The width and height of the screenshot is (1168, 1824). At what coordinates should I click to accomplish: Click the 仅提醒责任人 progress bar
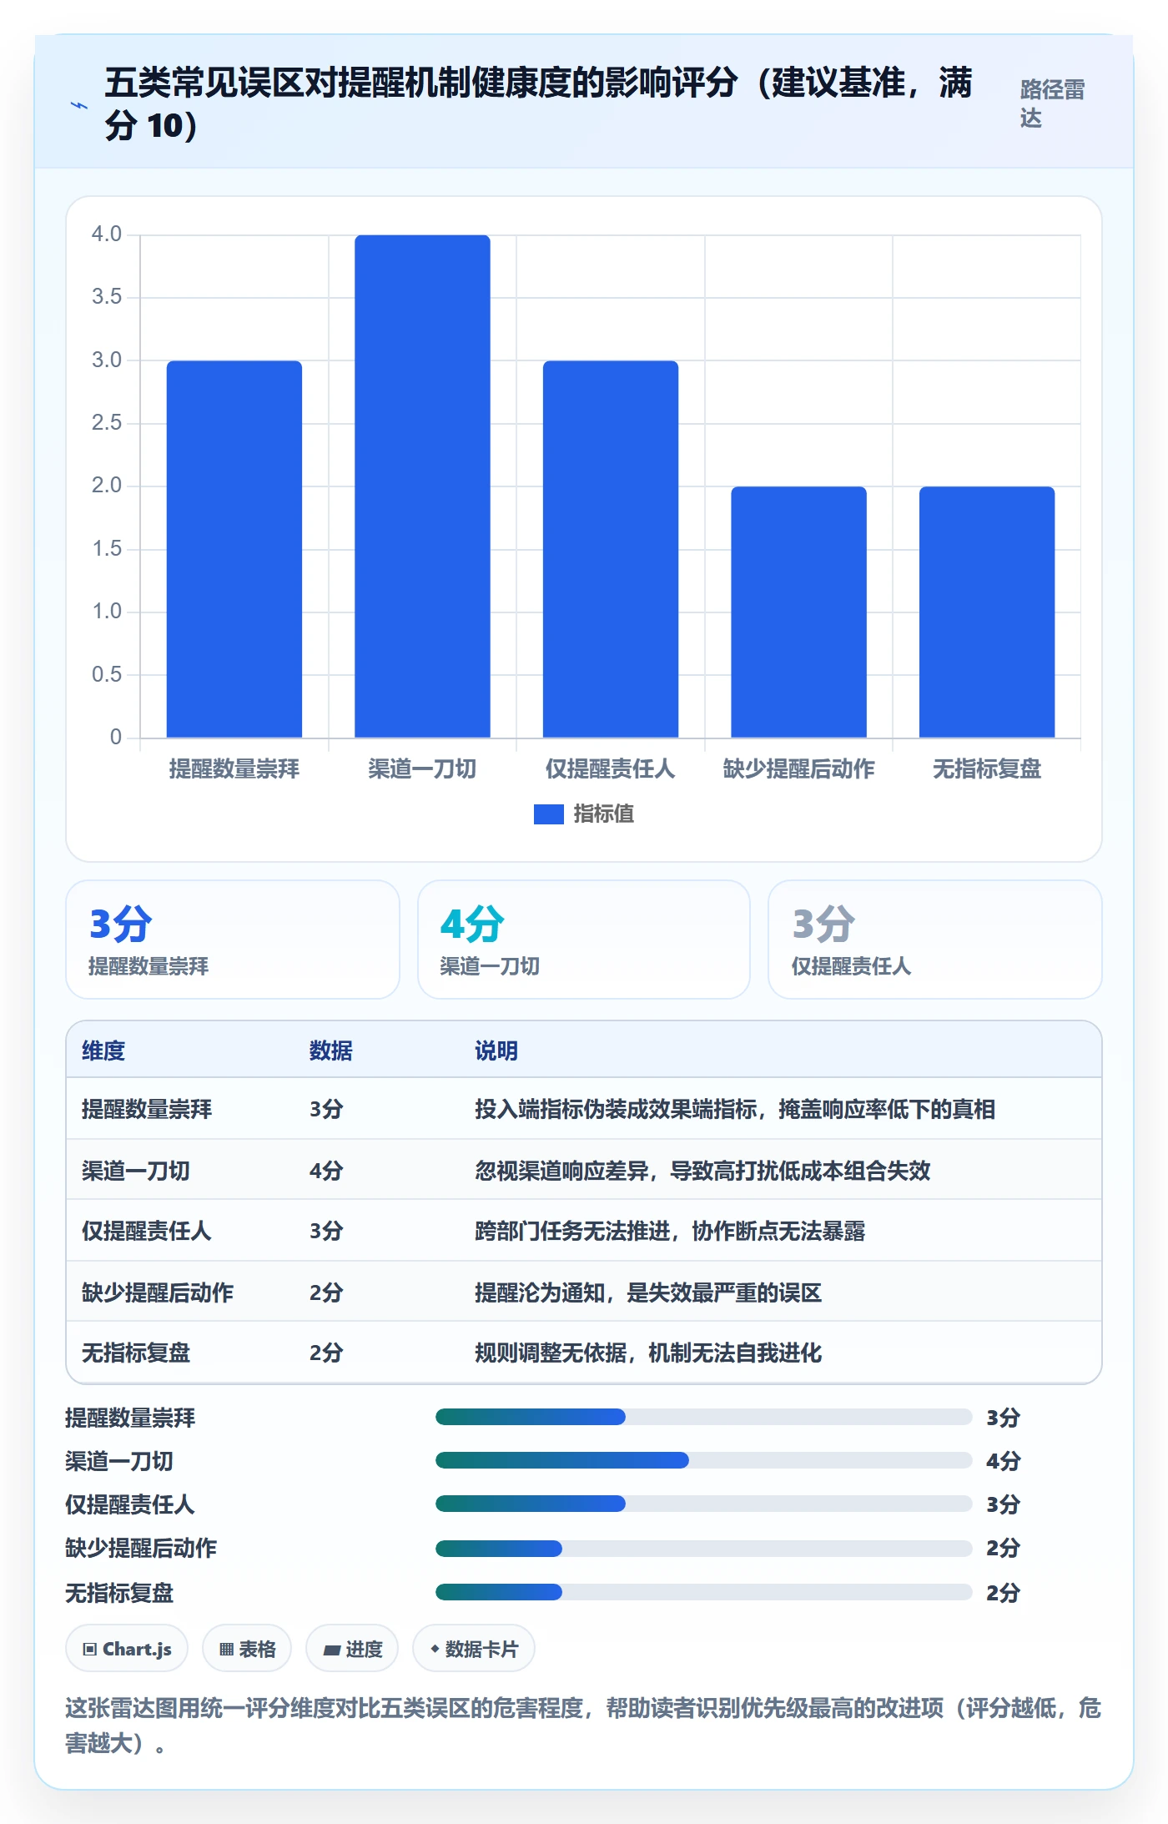tap(703, 1504)
